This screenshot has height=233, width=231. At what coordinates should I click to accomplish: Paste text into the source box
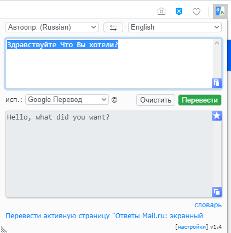[217, 83]
